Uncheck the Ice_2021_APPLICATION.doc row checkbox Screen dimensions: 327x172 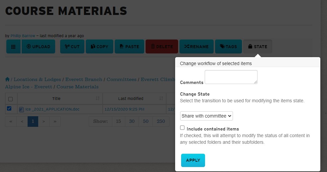coord(9,109)
